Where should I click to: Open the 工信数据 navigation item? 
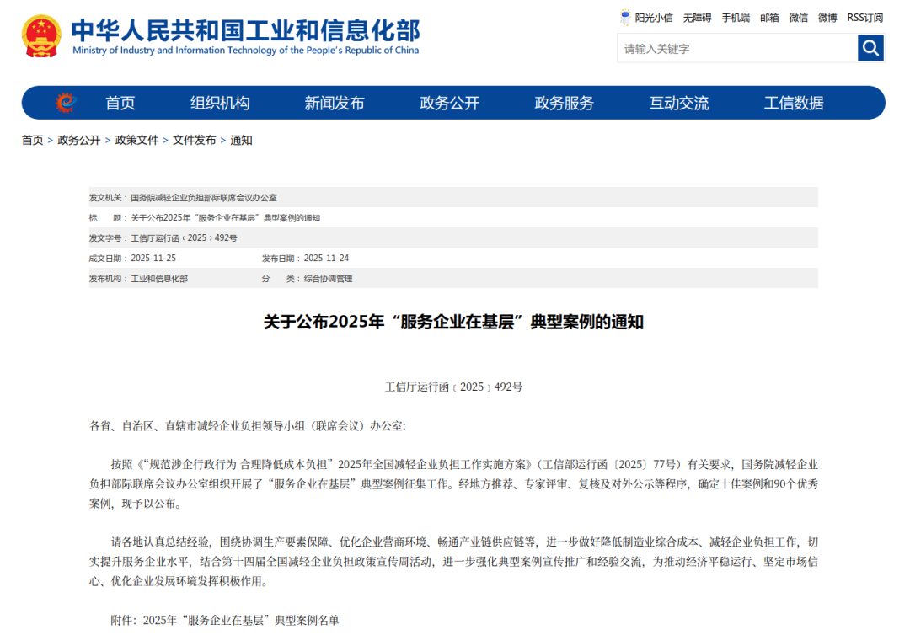793,103
